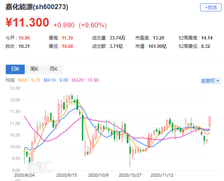The image size is (224, 181).
Task: Click the 均线 label
Action: (x=10, y=80)
